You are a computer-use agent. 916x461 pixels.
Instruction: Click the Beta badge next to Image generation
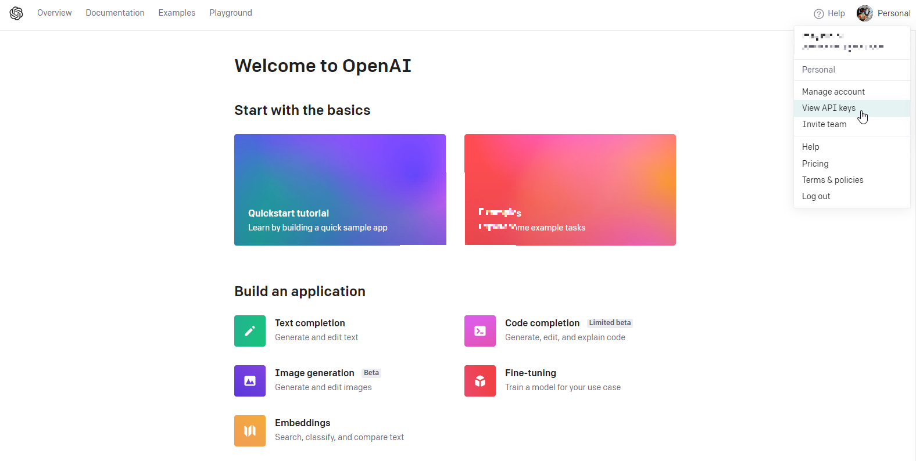coord(371,373)
